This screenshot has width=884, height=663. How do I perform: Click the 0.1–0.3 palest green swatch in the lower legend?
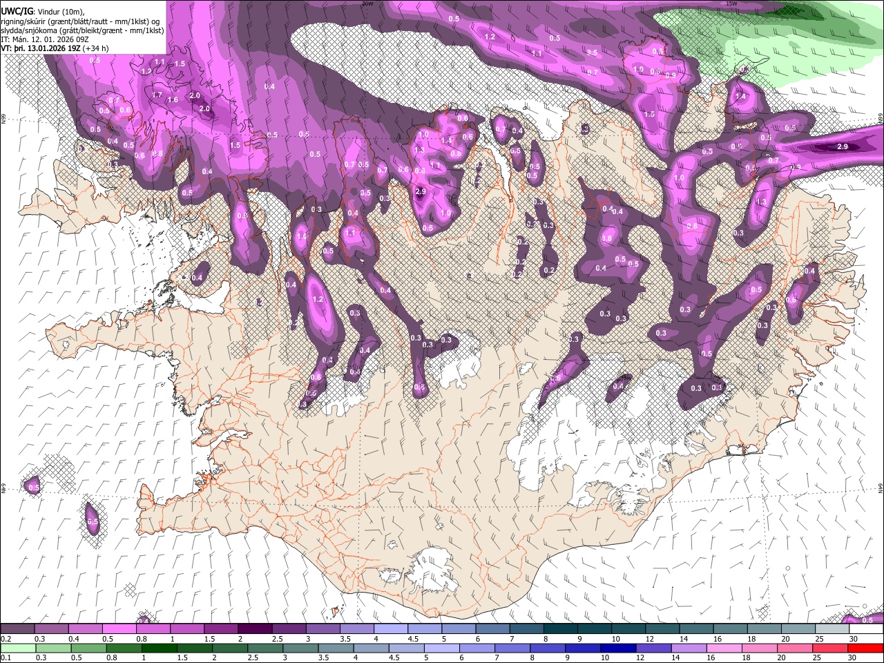pos(18,648)
